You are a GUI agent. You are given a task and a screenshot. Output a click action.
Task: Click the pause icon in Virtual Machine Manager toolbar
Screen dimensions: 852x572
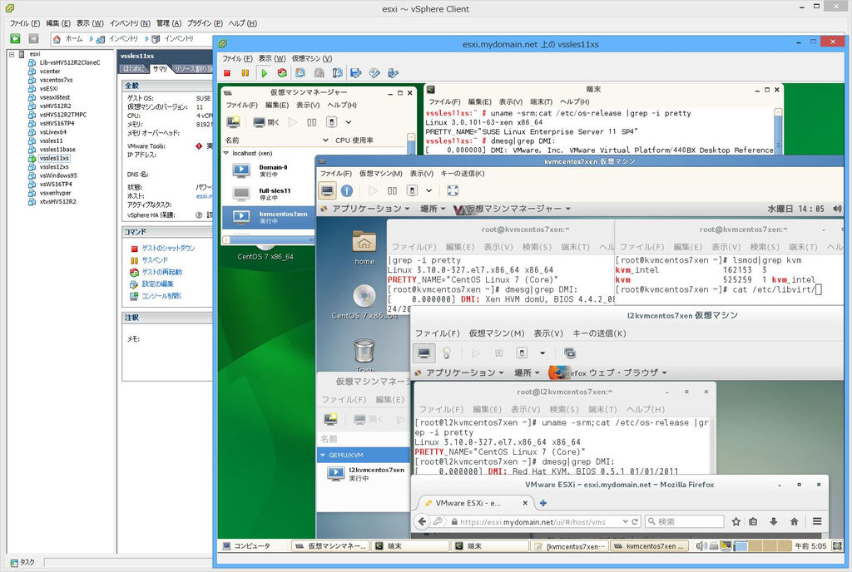(x=311, y=122)
